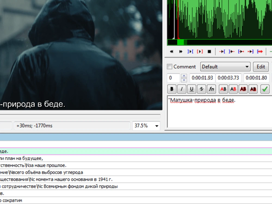Toggle the Comment checkbox
Screen dimensions: 272x204
(x=169, y=67)
